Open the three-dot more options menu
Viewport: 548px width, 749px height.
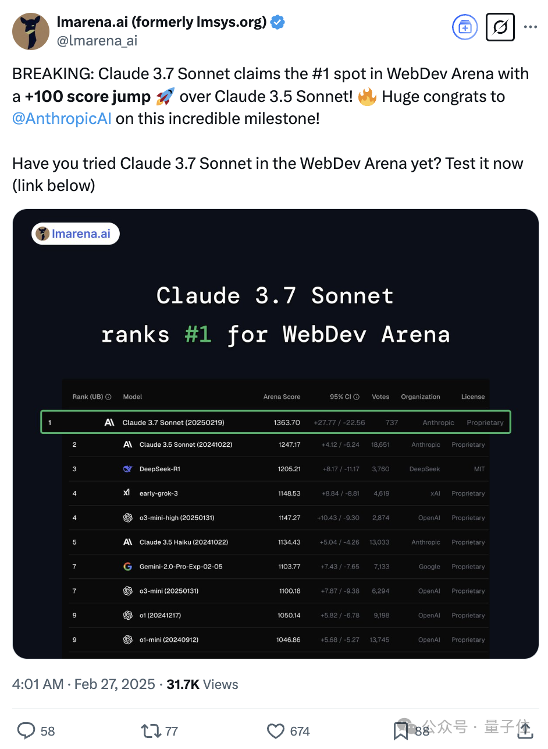coord(530,27)
